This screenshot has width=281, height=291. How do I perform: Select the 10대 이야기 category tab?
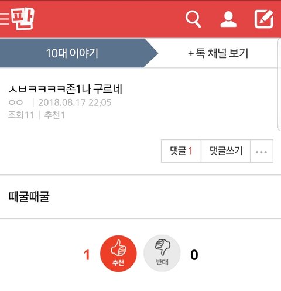[x=72, y=53]
